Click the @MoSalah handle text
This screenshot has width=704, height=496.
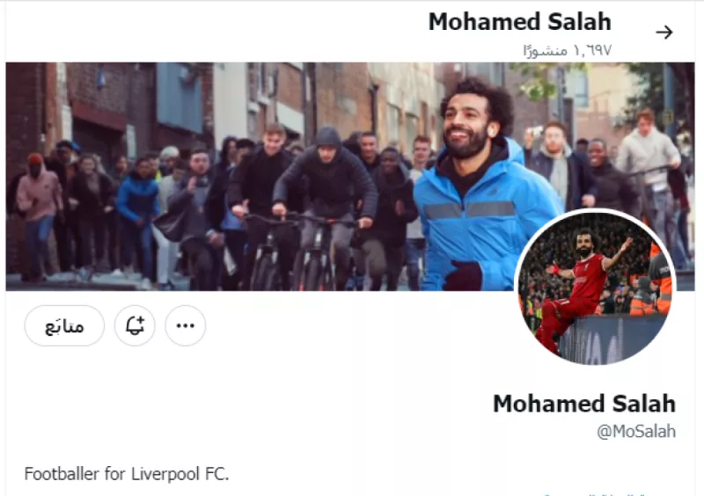pos(636,431)
